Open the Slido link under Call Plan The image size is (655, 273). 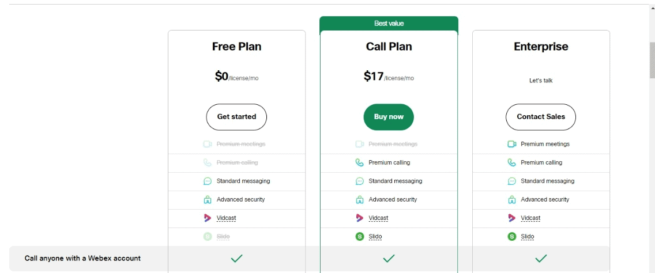click(x=375, y=237)
